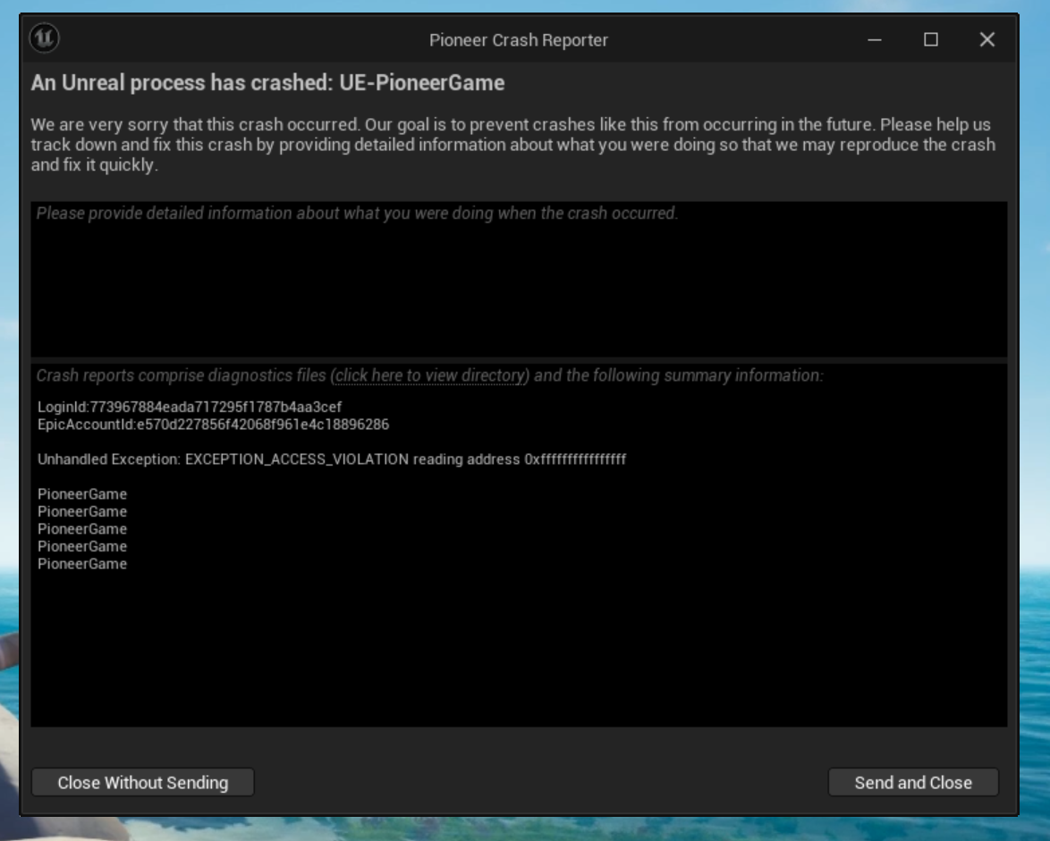Click the 'An Unreal process has crashed' heading
This screenshot has width=1050, height=841.
pos(267,82)
